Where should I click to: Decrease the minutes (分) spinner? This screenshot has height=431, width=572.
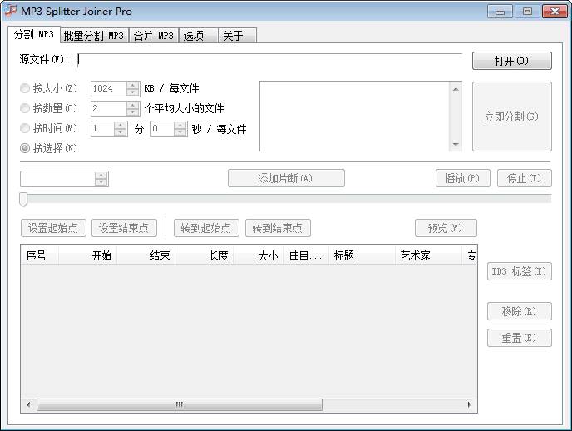tap(120, 132)
